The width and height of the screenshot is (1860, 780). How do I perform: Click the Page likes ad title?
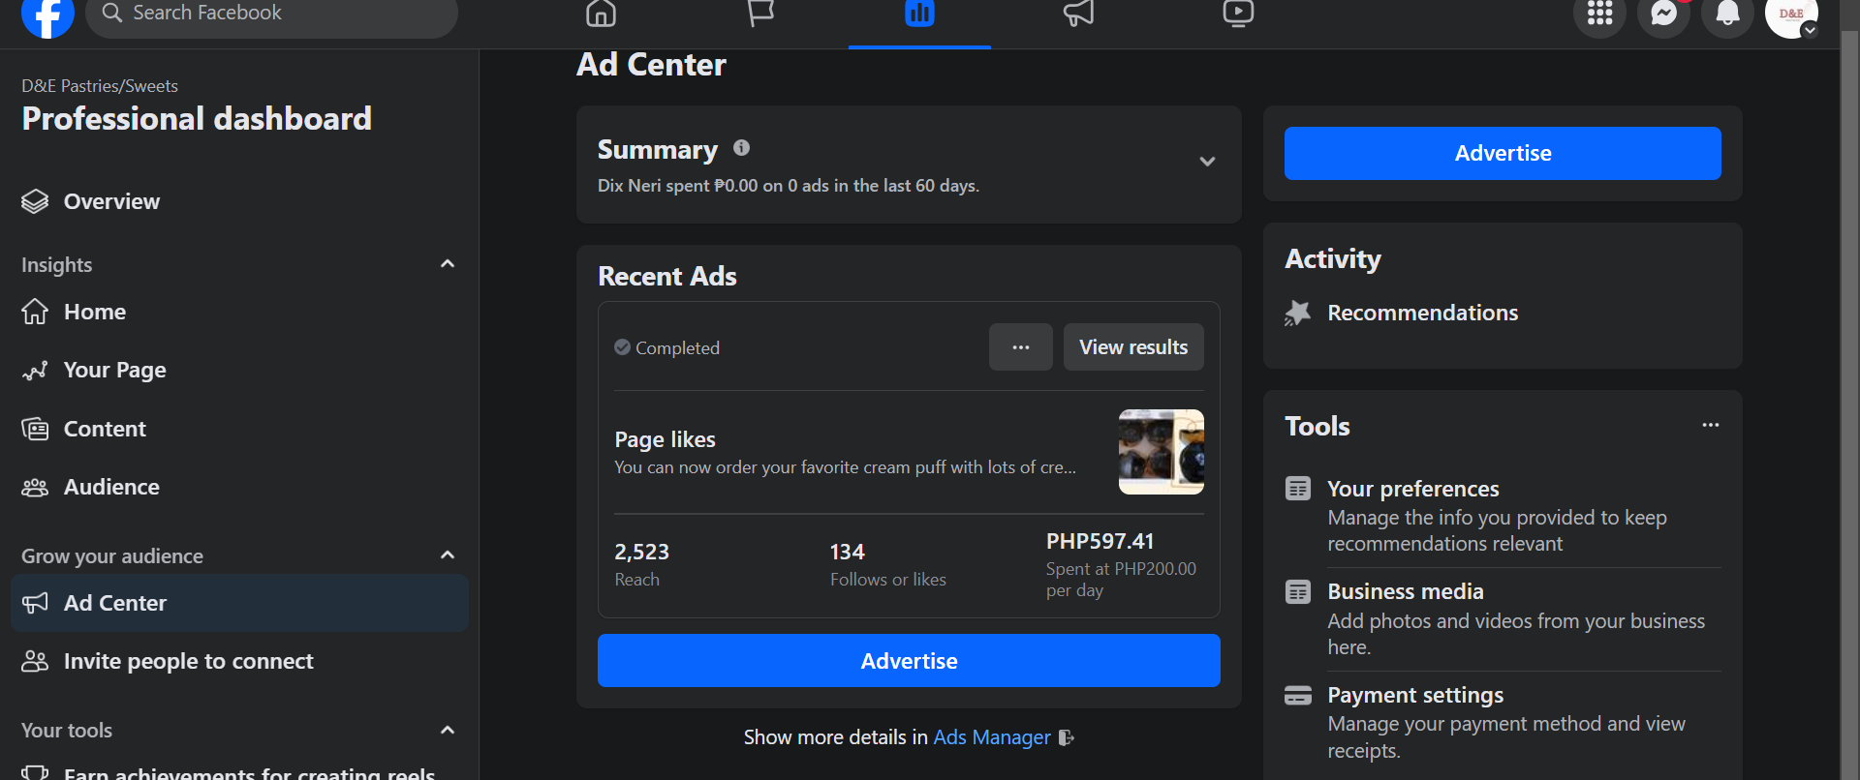click(x=666, y=439)
